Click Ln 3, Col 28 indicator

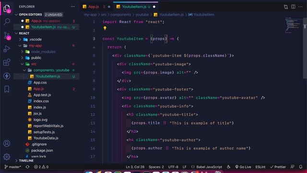pyautogui.click(x=135, y=167)
